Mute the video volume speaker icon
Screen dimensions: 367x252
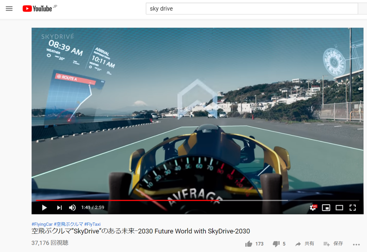tap(72, 208)
